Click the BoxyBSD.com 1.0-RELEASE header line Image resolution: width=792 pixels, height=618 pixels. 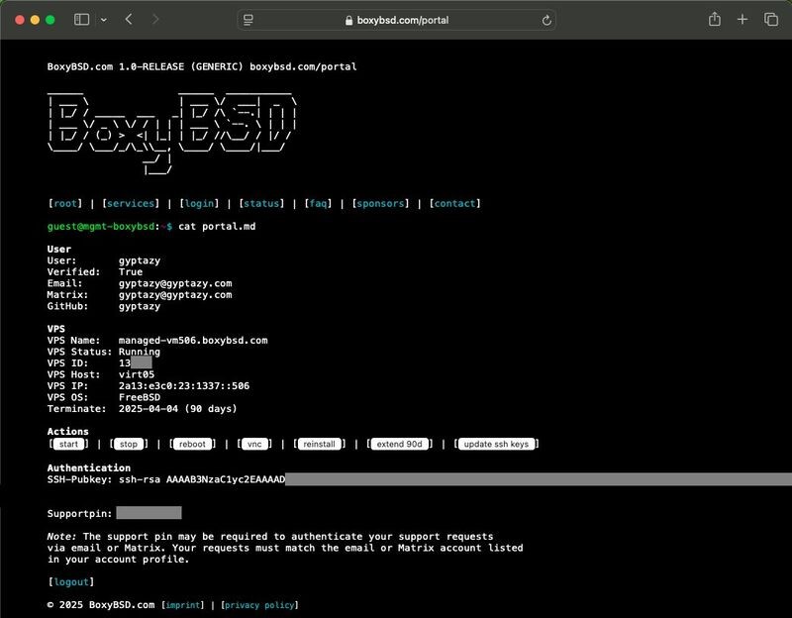[202, 66]
